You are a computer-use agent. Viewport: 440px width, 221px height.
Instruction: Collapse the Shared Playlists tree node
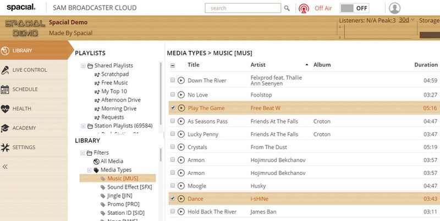pyautogui.click(x=83, y=66)
